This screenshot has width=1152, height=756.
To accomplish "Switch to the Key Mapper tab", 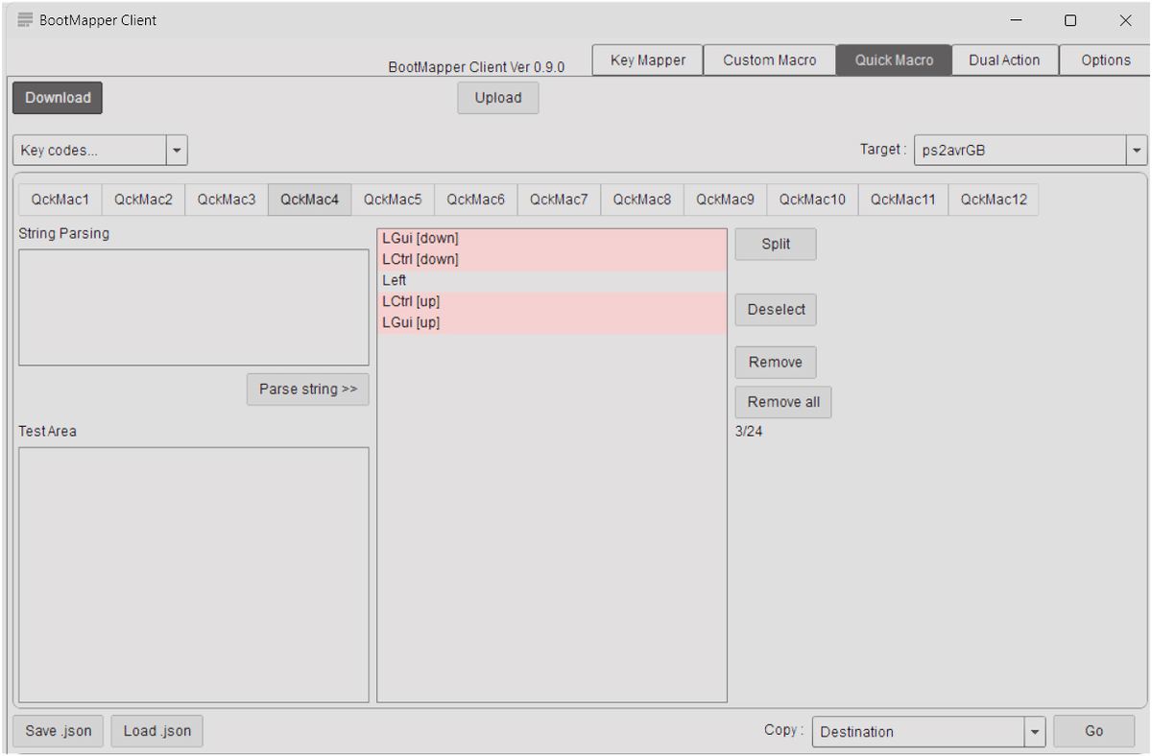I will (647, 59).
